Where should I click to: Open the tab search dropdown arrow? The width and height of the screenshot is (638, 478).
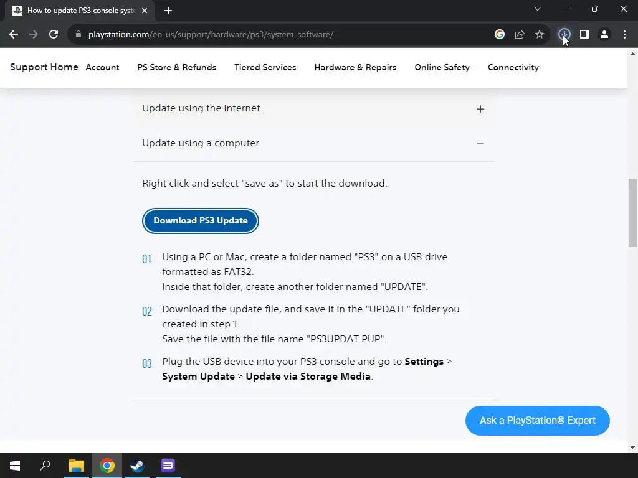538,9
